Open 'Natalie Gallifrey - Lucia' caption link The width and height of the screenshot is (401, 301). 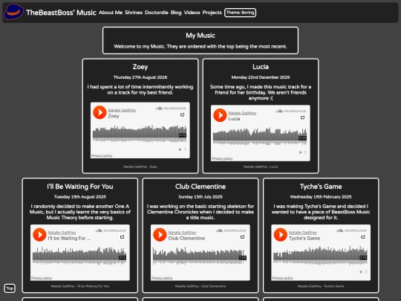click(x=261, y=166)
